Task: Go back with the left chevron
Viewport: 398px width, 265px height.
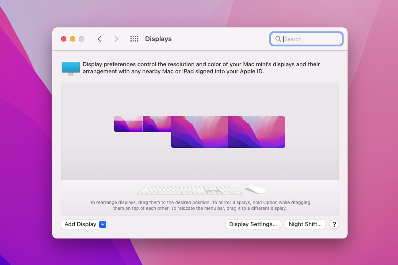Action: [99, 39]
